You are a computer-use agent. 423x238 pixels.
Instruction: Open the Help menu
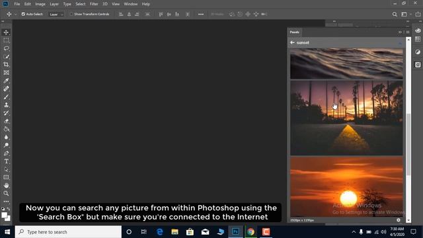click(x=145, y=4)
